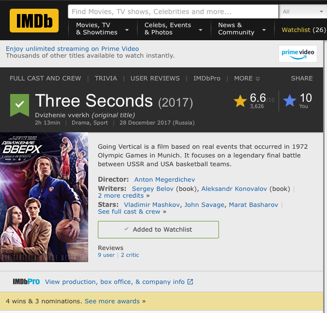Expand Movies, TV & Showtimes menu
327x313 pixels.
tap(102, 29)
